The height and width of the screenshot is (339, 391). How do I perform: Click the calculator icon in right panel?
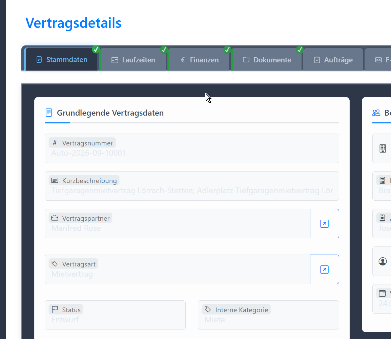pos(382,180)
